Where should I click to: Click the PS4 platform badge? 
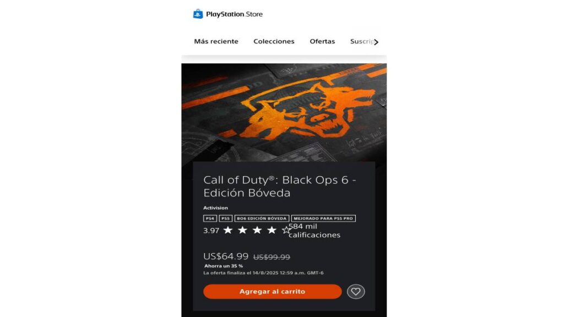tap(210, 218)
